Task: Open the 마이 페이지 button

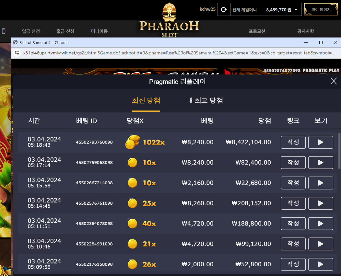Action: click(x=321, y=10)
